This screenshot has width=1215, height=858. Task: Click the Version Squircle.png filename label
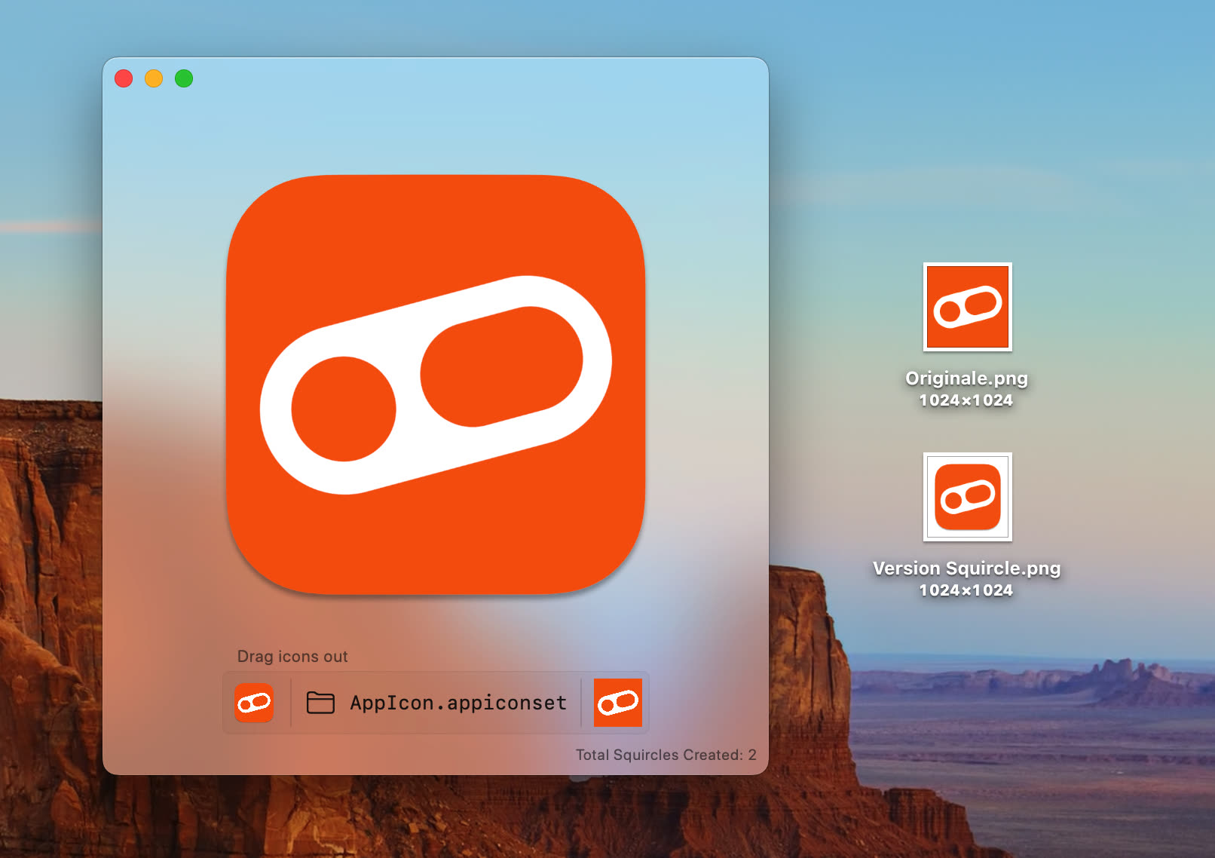pos(966,568)
